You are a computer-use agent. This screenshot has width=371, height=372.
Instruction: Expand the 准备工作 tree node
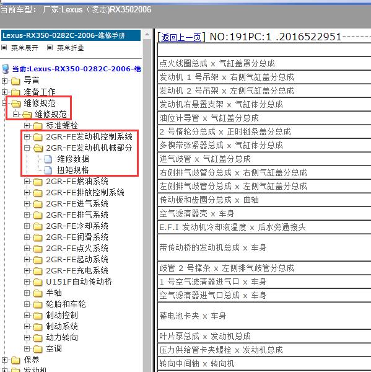tap(4, 92)
